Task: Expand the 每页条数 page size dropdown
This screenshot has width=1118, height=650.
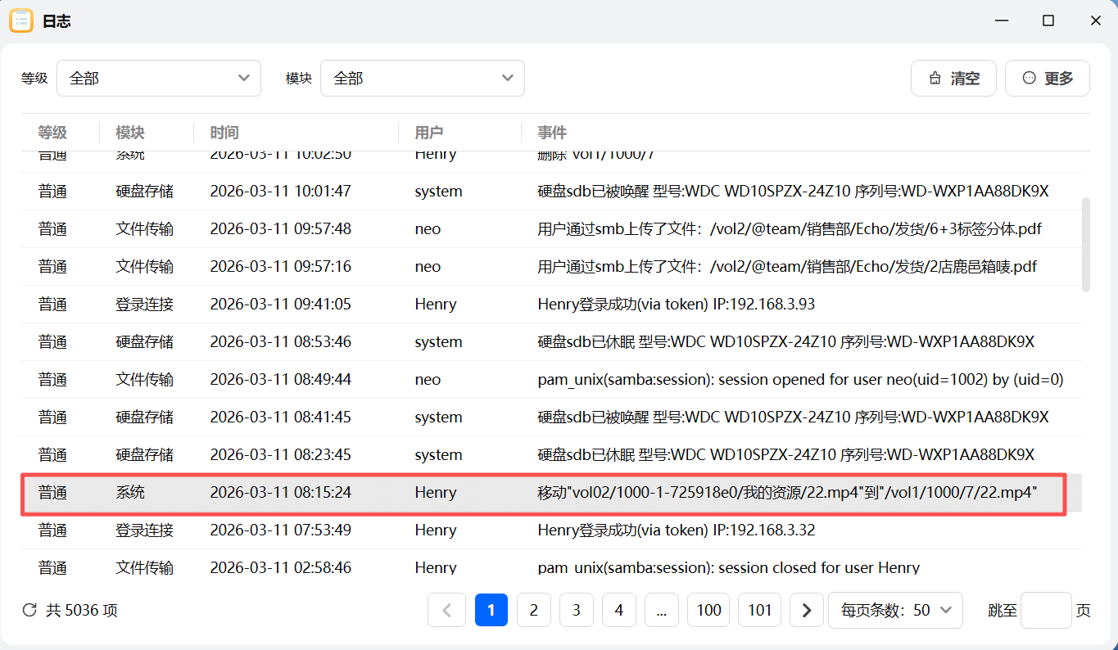Action: pyautogui.click(x=895, y=610)
